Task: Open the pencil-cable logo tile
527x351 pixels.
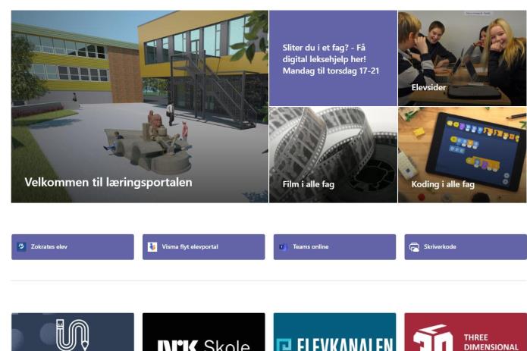Action: click(73, 332)
